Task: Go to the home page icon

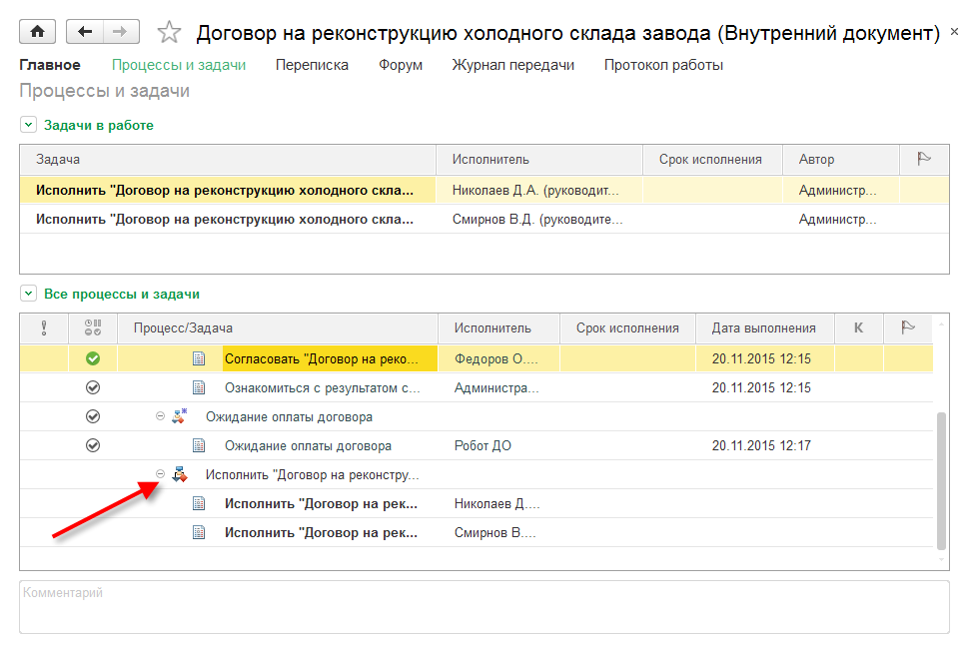Action: (x=38, y=32)
